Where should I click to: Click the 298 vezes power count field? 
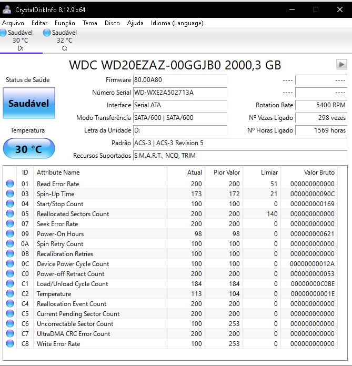coord(321,118)
